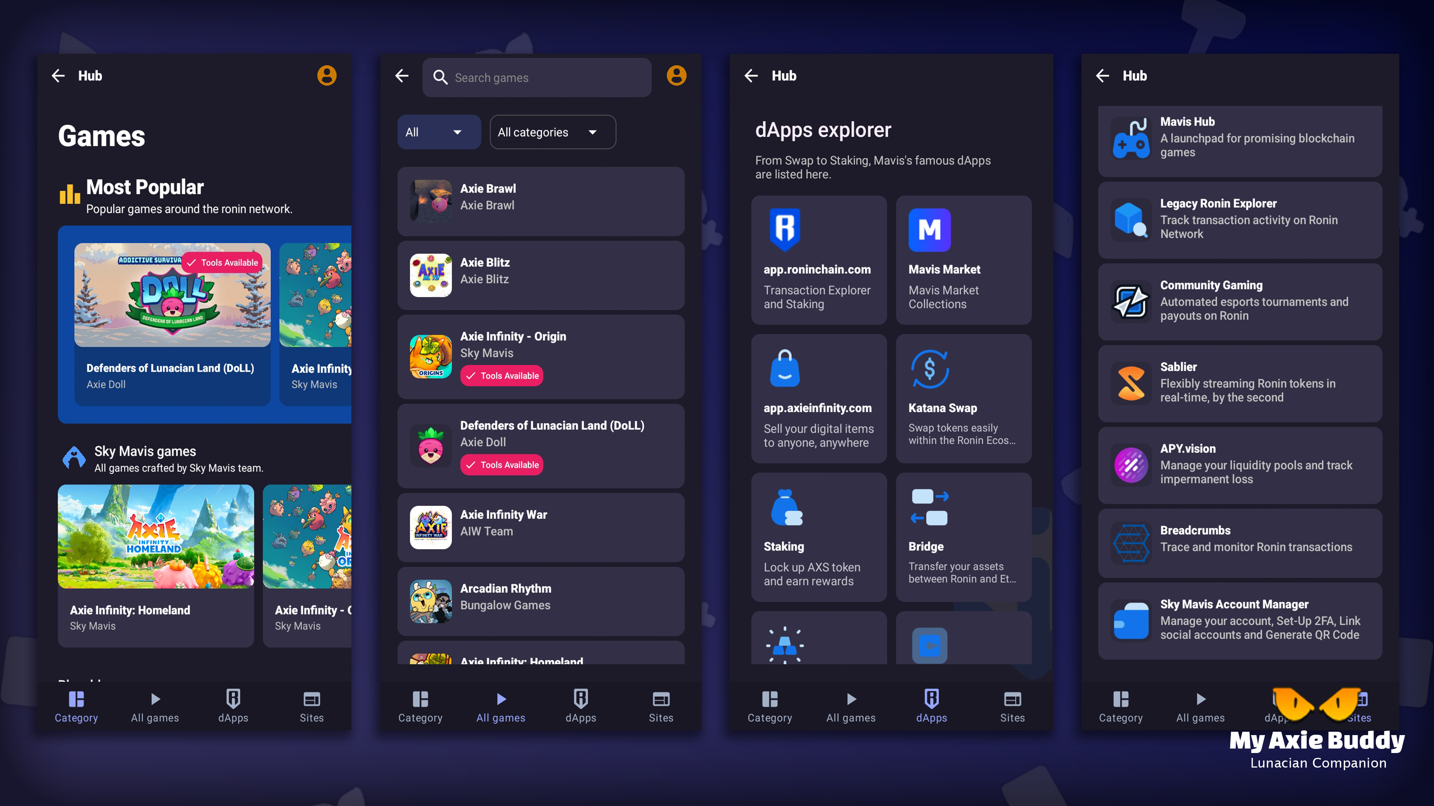Screen dimensions: 1434x806
Task: Tap search magnifier icon in search bar
Action: click(x=440, y=78)
